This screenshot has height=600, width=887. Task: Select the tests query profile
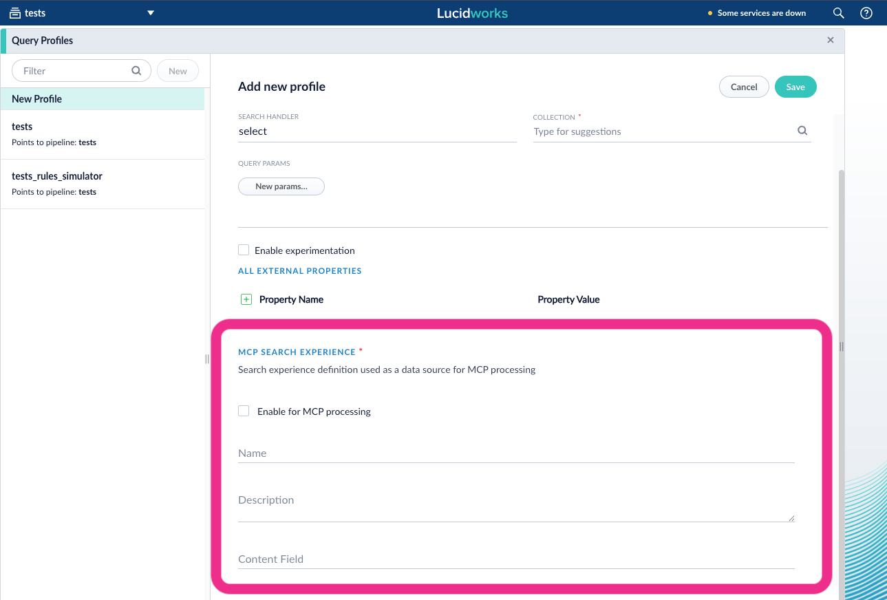(103, 134)
